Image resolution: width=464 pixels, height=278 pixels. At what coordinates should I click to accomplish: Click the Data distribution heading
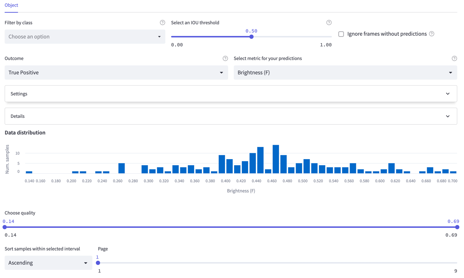coord(25,133)
